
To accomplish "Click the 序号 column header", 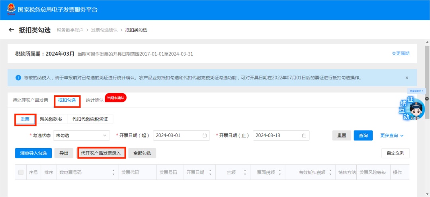I will click(x=33, y=172).
